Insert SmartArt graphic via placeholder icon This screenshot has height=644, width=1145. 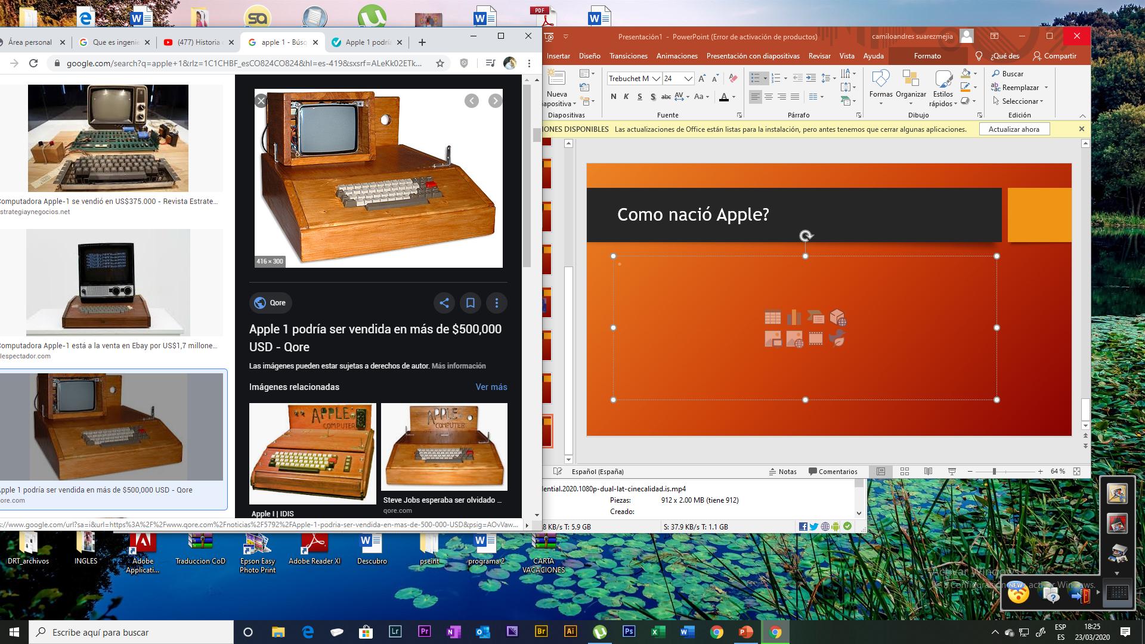coord(815,318)
